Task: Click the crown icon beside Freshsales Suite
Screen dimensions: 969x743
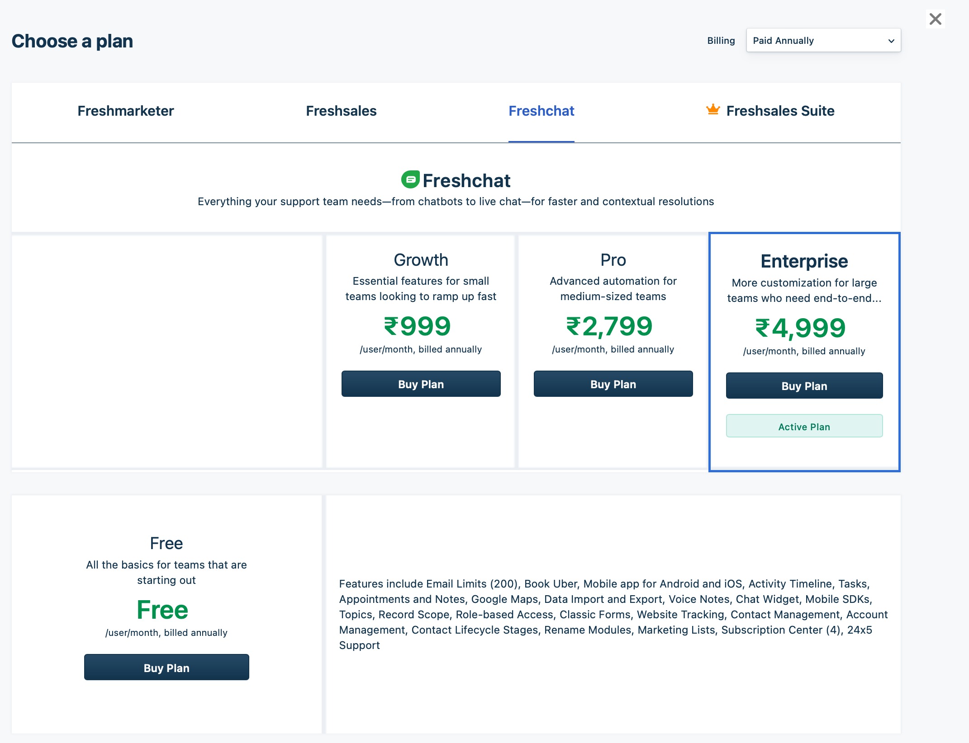Action: 713,110
